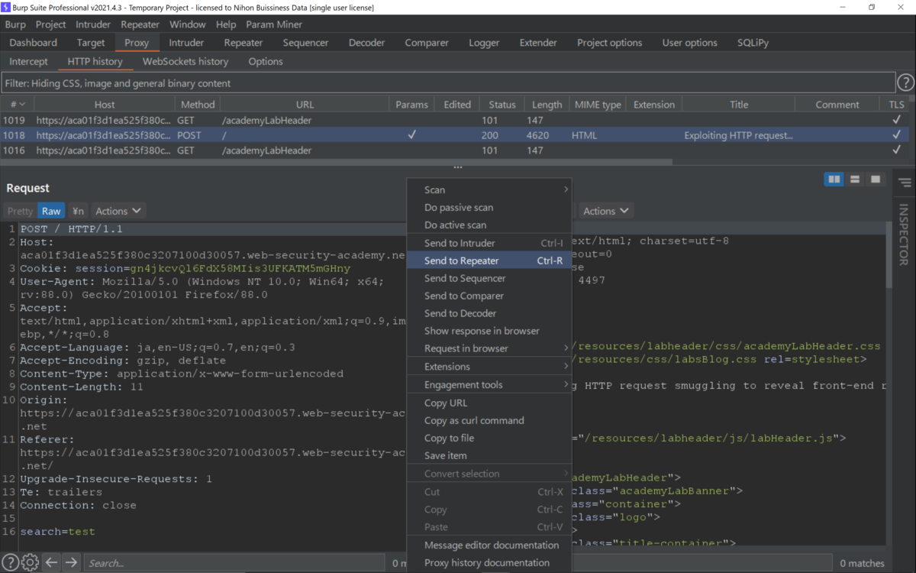Open the Inspector panel menu icon
The image size is (916, 573).
click(905, 183)
